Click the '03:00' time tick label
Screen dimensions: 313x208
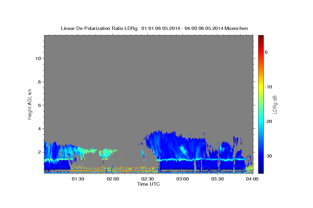[x=183, y=179]
